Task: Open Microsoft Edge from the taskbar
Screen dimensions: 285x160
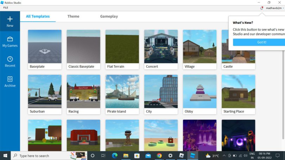Action: pos(114,155)
